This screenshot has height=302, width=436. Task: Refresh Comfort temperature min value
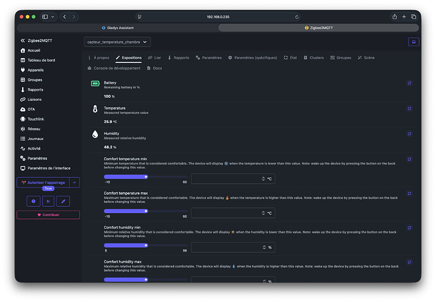(409, 159)
